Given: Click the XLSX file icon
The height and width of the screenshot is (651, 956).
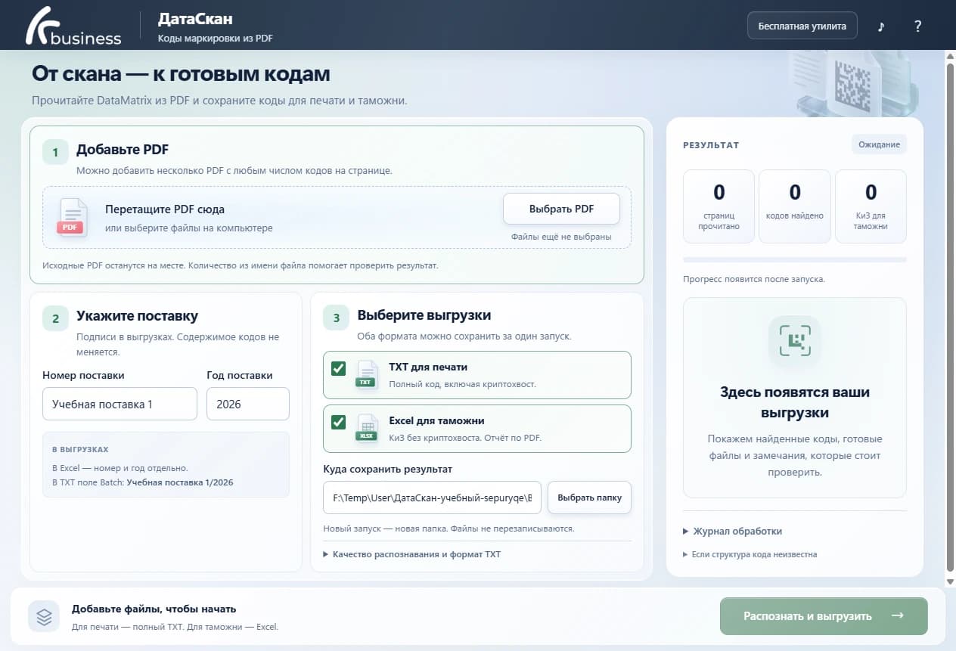Looking at the screenshot, I should 367,428.
